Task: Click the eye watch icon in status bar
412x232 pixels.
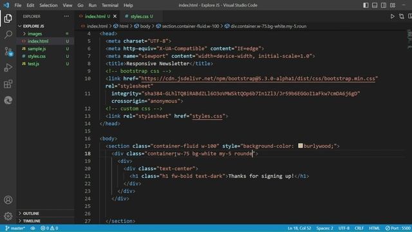Action: coord(33,228)
